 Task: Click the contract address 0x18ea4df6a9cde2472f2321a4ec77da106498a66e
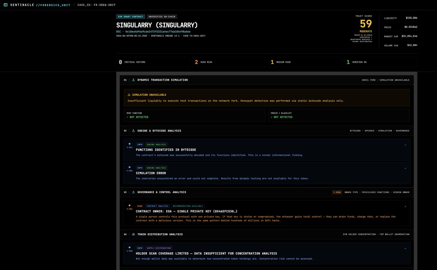[158, 32]
